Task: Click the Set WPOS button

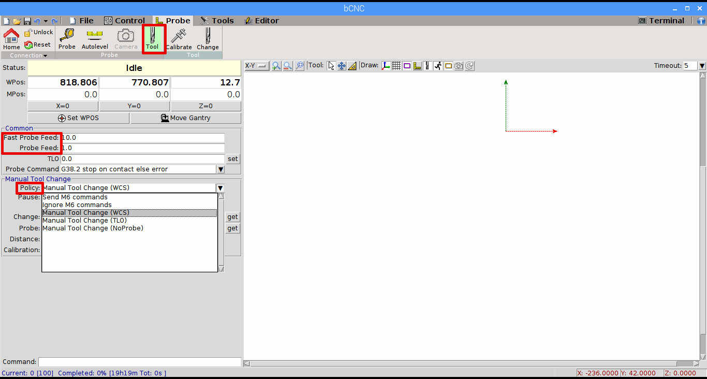Action: 78,118
